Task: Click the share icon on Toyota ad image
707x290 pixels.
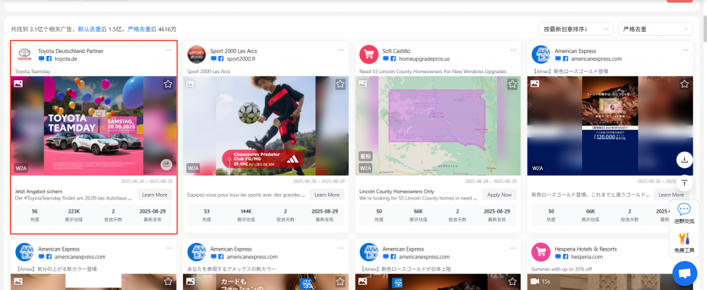Action: click(166, 164)
